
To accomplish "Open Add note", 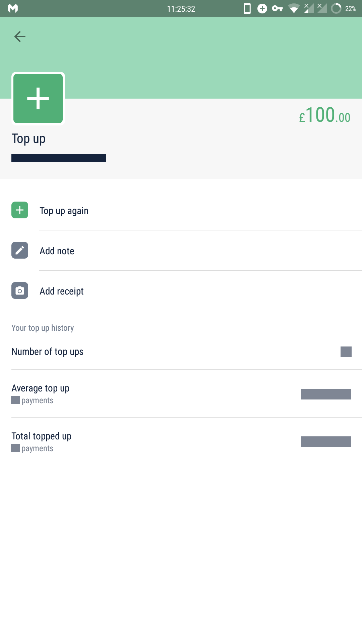I will 57,251.
